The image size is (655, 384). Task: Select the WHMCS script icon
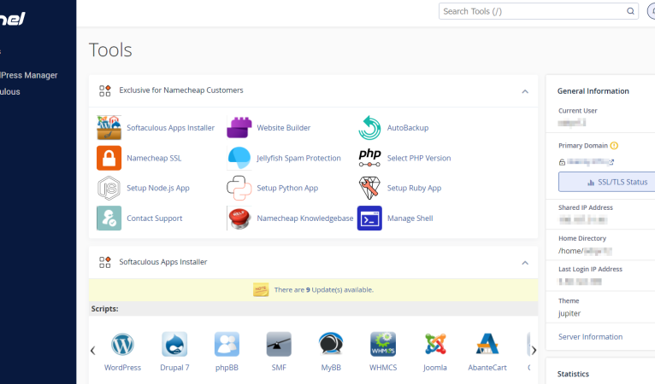[383, 345]
